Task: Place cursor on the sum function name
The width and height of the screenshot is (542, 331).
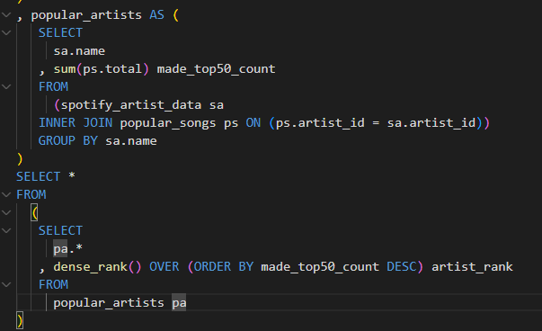Action: [65, 69]
